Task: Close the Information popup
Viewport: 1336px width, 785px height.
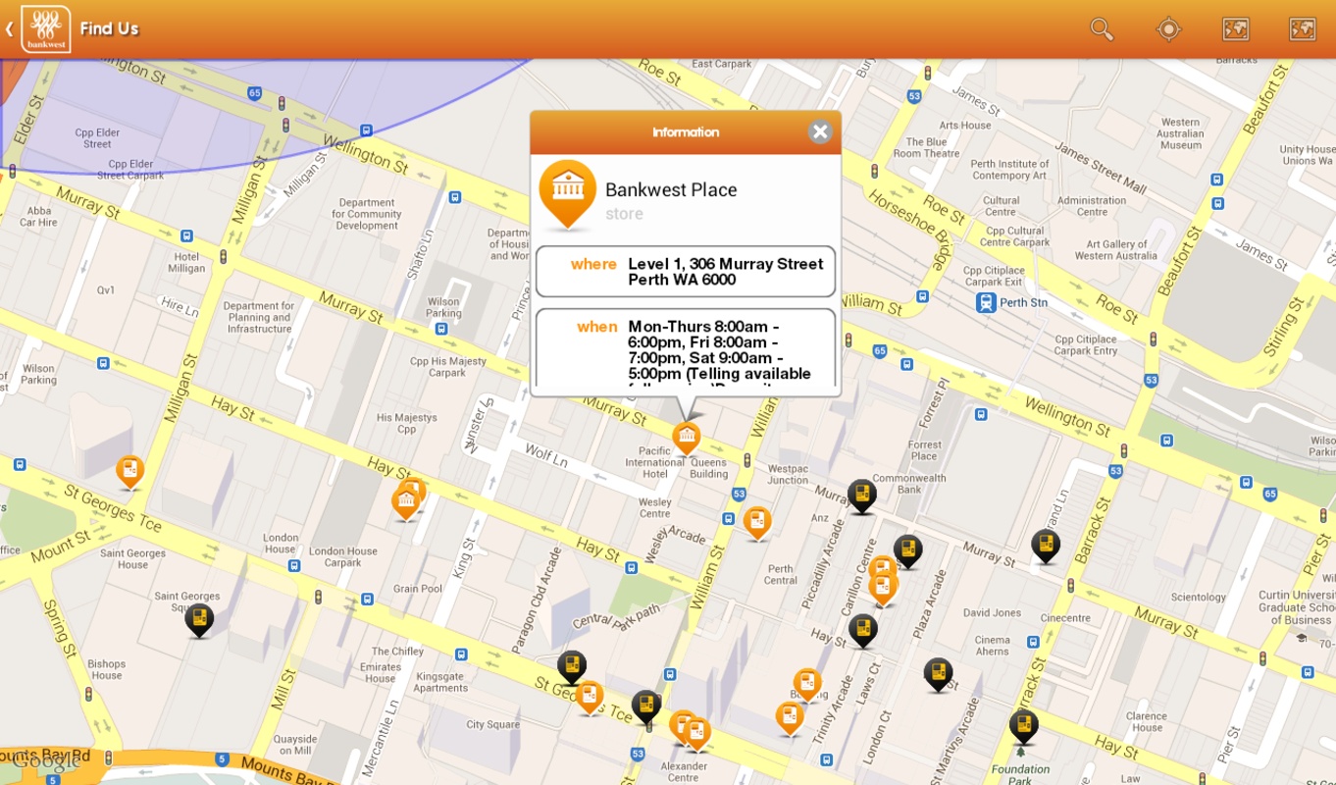Action: (821, 131)
